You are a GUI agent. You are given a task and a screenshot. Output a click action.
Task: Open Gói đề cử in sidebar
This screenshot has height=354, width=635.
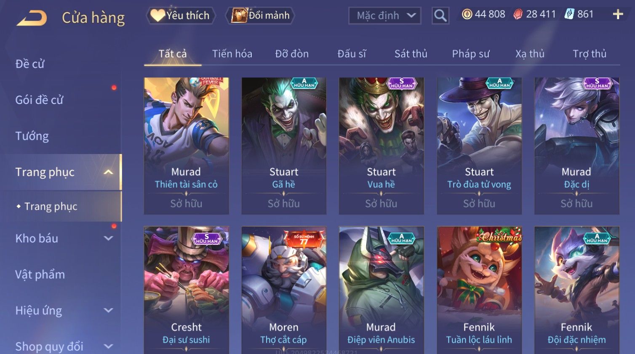[39, 100]
